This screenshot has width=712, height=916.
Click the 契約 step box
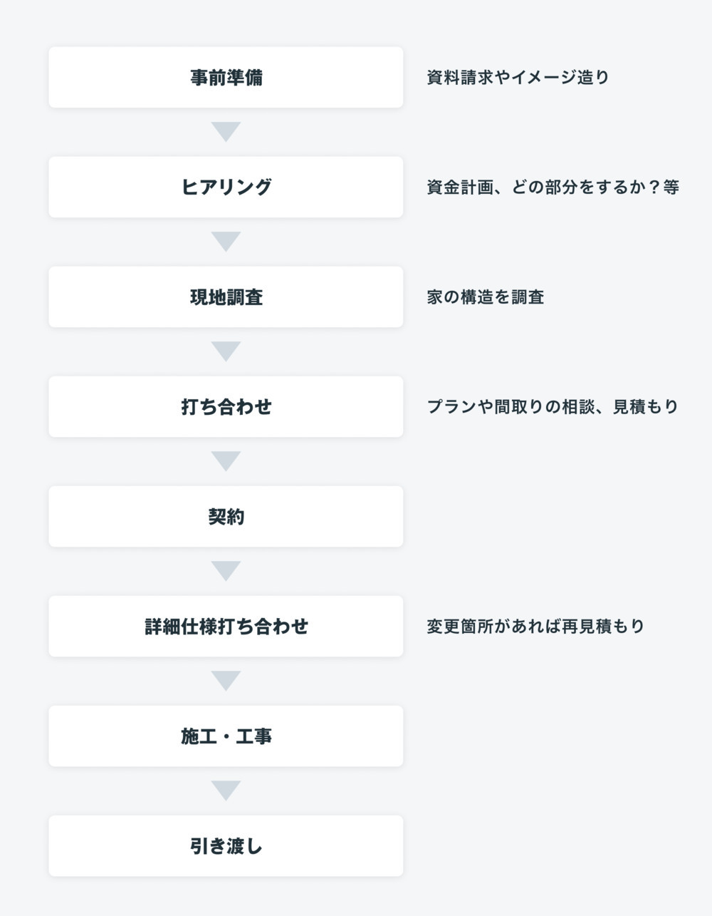(x=226, y=517)
